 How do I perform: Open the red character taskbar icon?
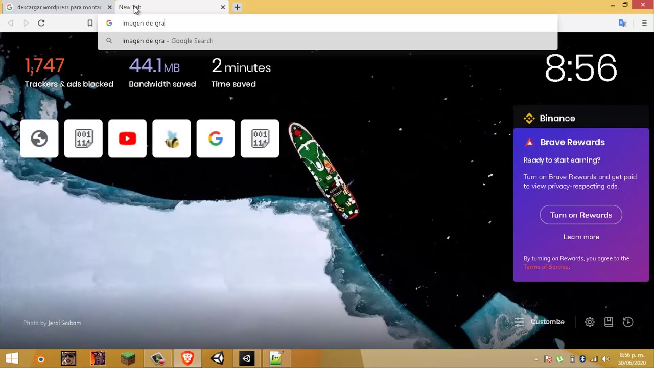(x=98, y=359)
